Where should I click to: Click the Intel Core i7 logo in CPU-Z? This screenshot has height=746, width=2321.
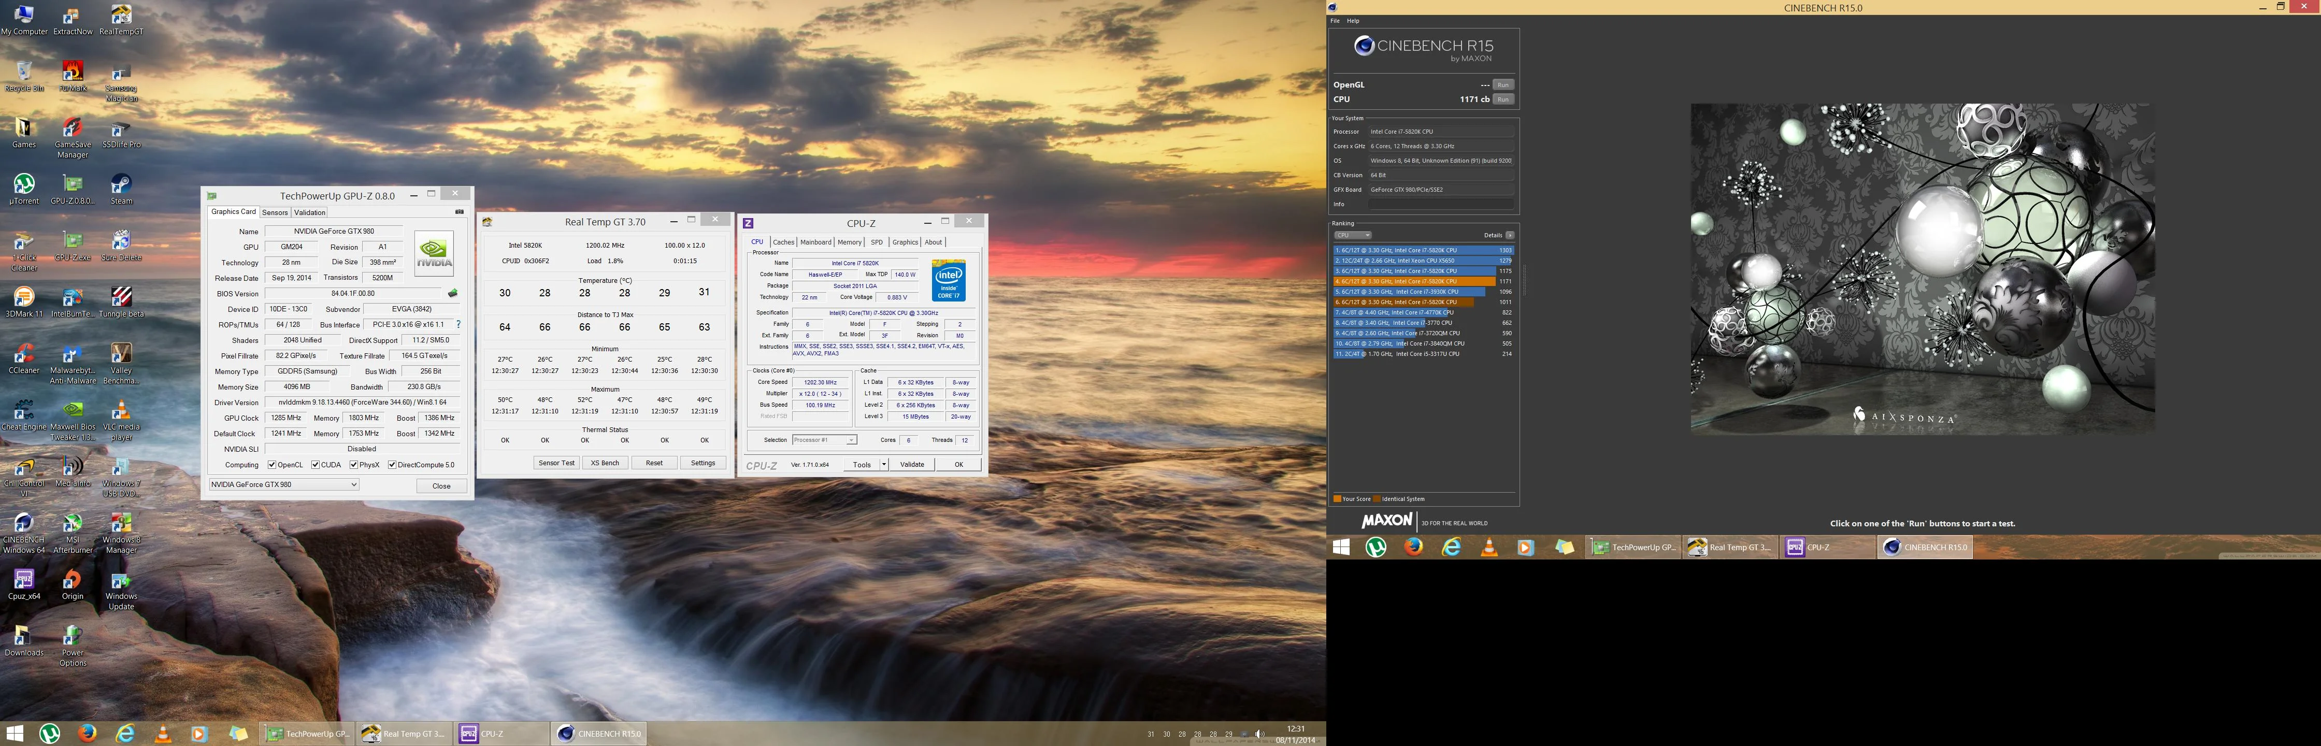coord(948,280)
